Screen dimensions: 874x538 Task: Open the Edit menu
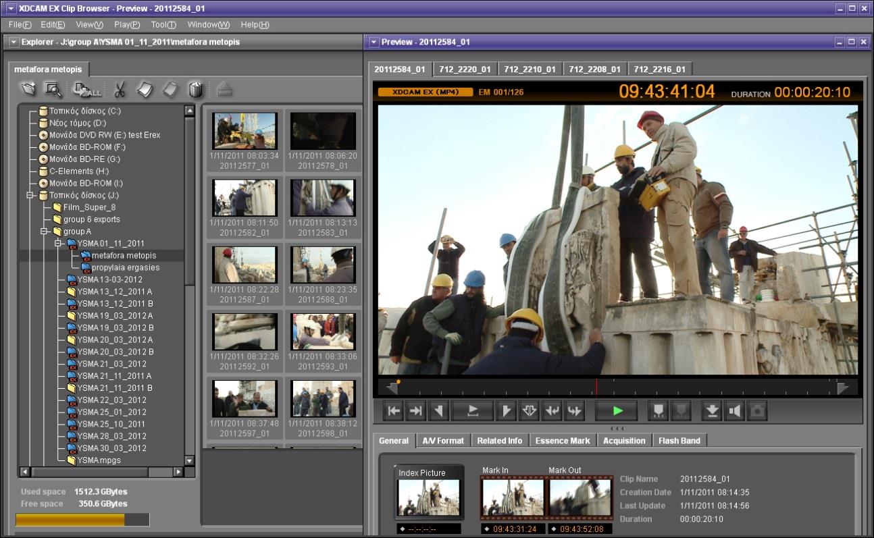click(53, 24)
